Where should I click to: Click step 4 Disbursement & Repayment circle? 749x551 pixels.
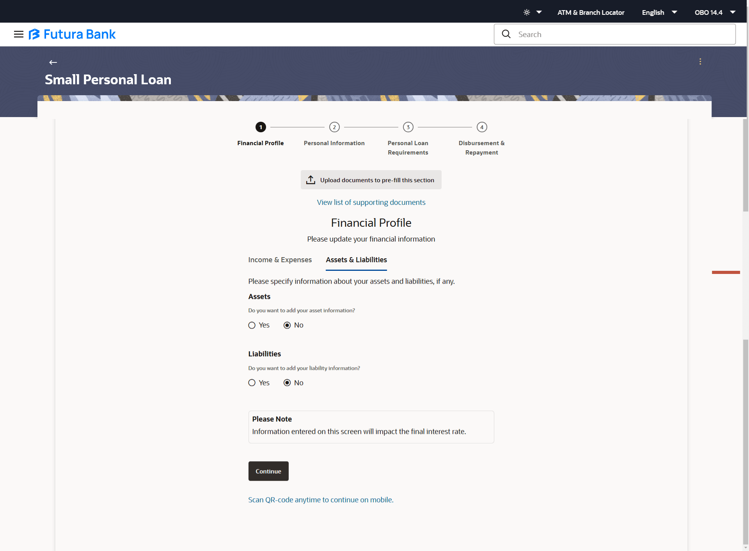[482, 127]
